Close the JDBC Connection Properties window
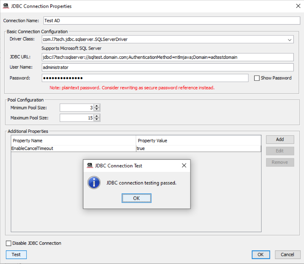 (297, 6)
